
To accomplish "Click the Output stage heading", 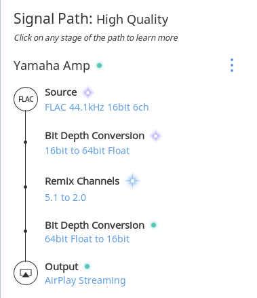I will (x=62, y=267).
